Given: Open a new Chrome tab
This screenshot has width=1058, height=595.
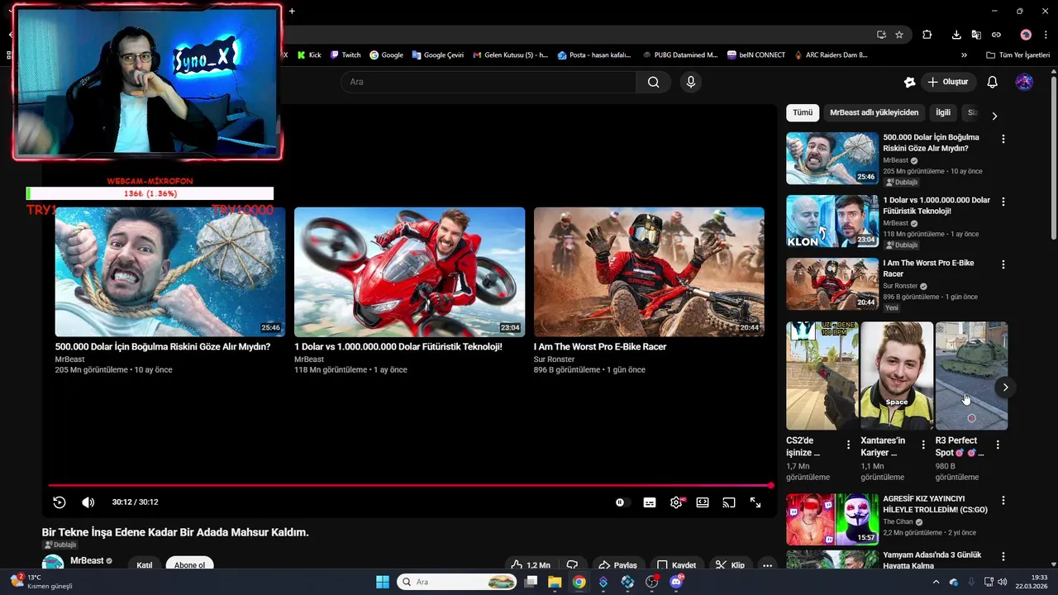Looking at the screenshot, I should tap(292, 11).
